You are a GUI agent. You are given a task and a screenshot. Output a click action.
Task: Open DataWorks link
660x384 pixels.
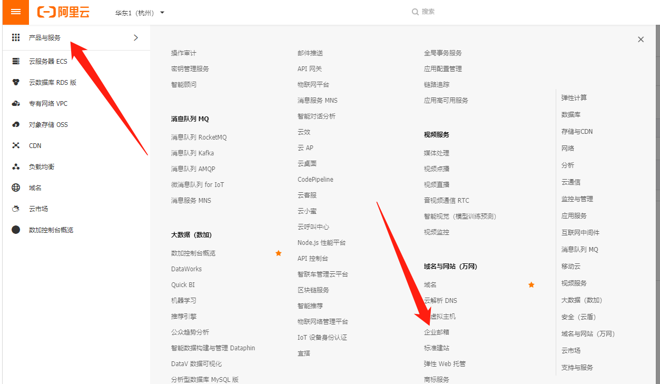(x=186, y=269)
